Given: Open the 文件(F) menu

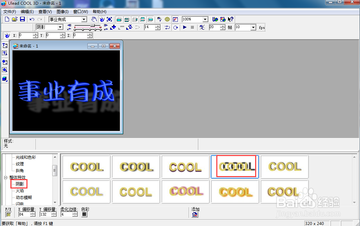Looking at the screenshot, I should pyautogui.click(x=10, y=12).
